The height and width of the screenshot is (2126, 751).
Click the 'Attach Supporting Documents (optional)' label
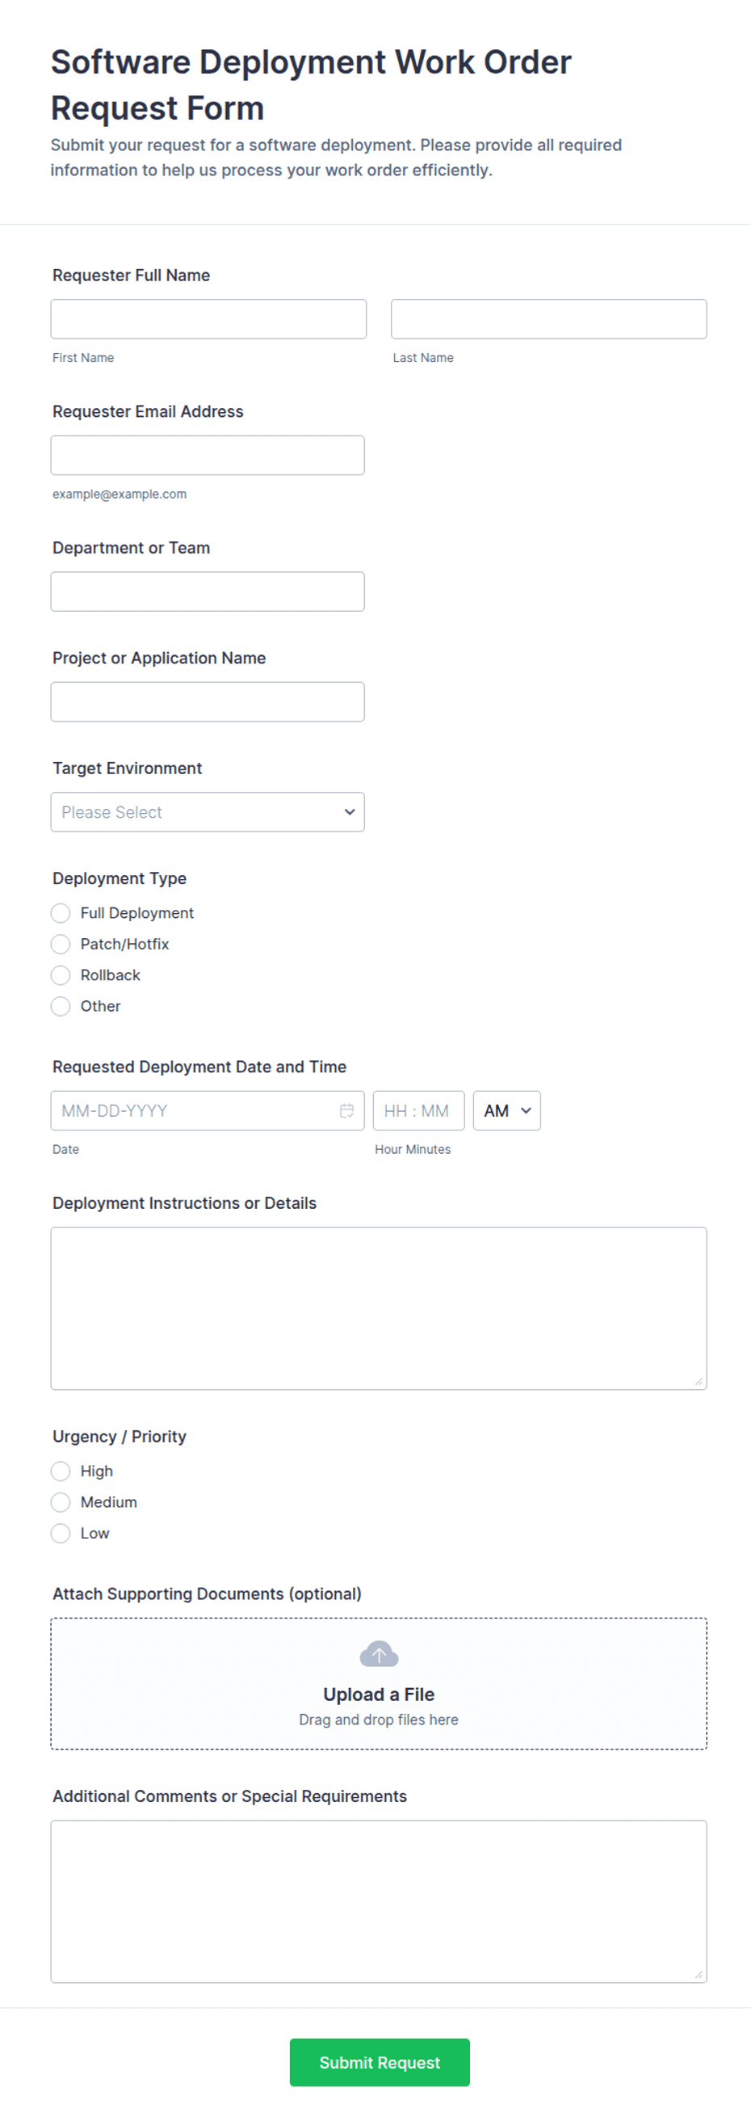[207, 1593]
